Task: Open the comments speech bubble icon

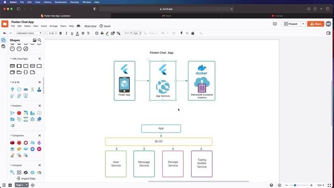Action: tap(275, 24)
